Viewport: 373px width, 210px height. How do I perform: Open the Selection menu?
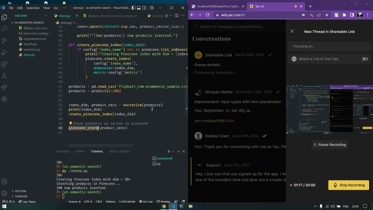[x=33, y=8]
